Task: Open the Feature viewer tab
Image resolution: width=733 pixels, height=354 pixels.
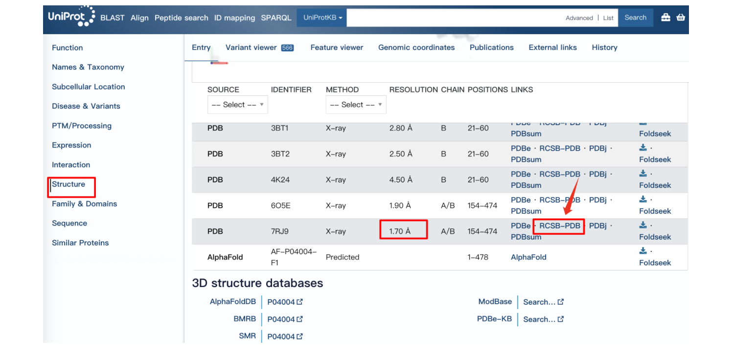Action: tap(337, 47)
